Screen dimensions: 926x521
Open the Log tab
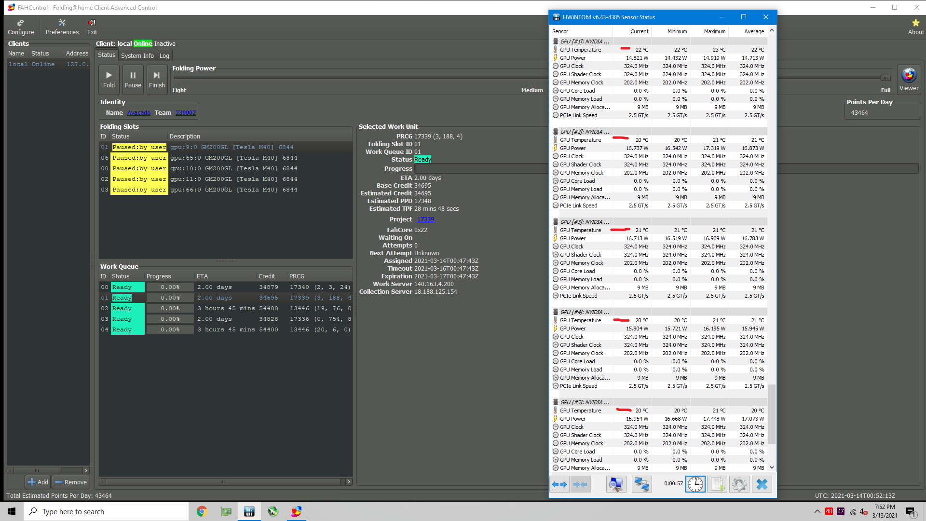164,55
